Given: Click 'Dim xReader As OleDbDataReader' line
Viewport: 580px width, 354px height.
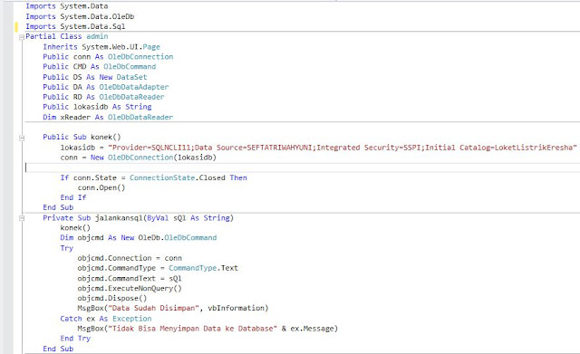Looking at the screenshot, I should click(x=108, y=117).
